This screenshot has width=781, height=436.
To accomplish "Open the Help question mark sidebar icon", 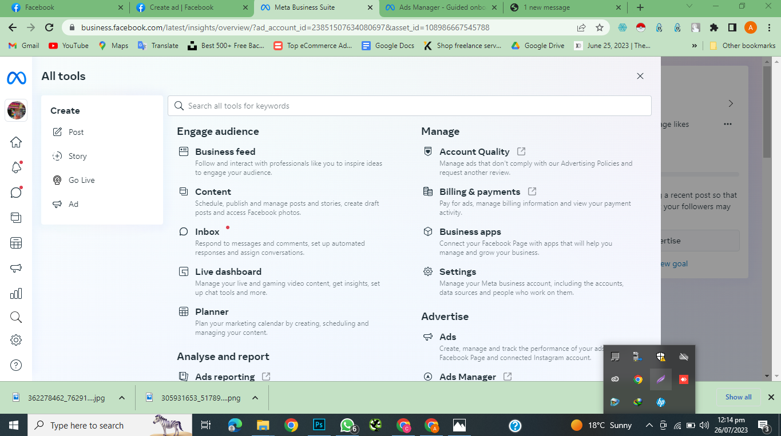I will coord(16,365).
